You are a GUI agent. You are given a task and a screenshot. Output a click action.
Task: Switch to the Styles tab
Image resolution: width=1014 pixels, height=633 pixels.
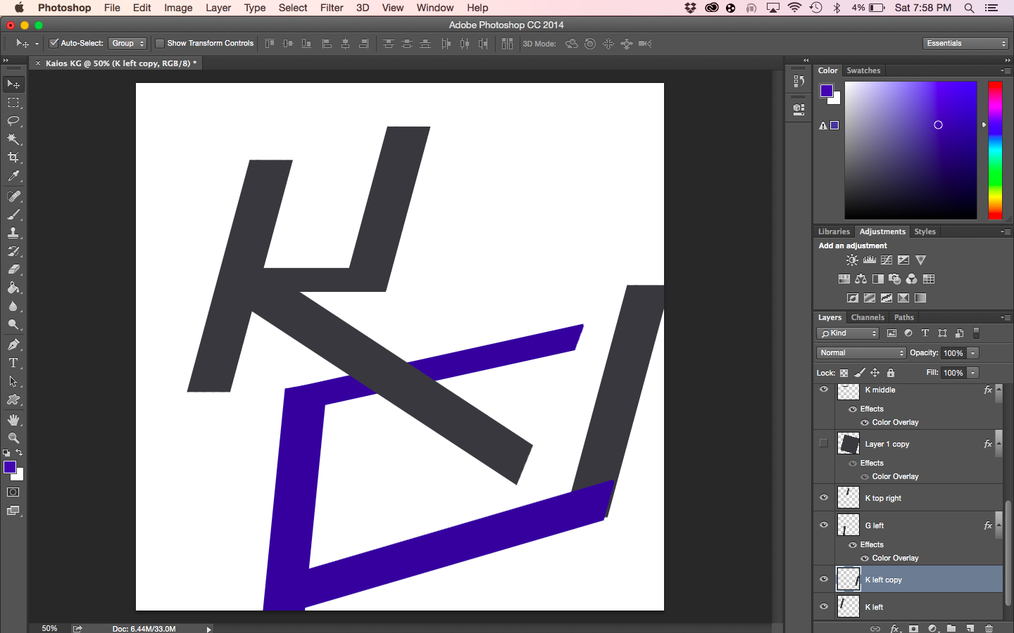coord(925,231)
